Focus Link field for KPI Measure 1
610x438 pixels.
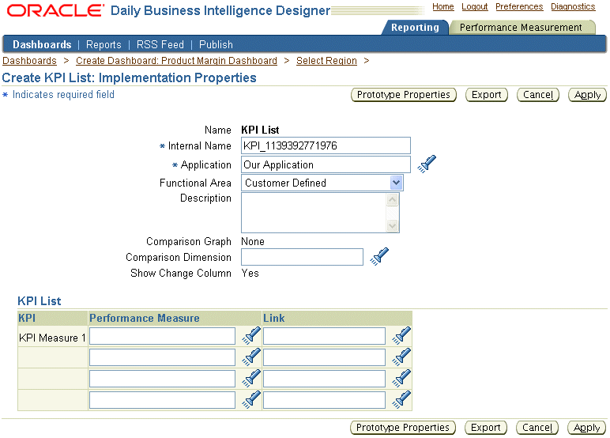point(324,336)
